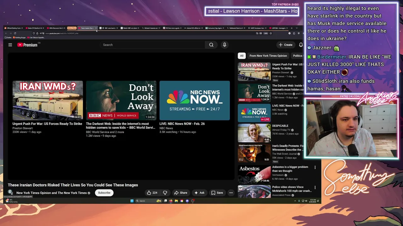The image size is (403, 226).
Task: Open sidebar NBC News NOW live thumbnail
Action: tap(254, 113)
